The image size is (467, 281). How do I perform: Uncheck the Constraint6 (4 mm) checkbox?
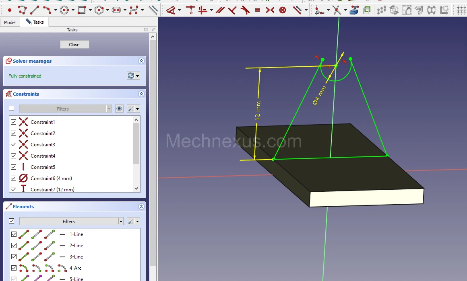(x=14, y=178)
